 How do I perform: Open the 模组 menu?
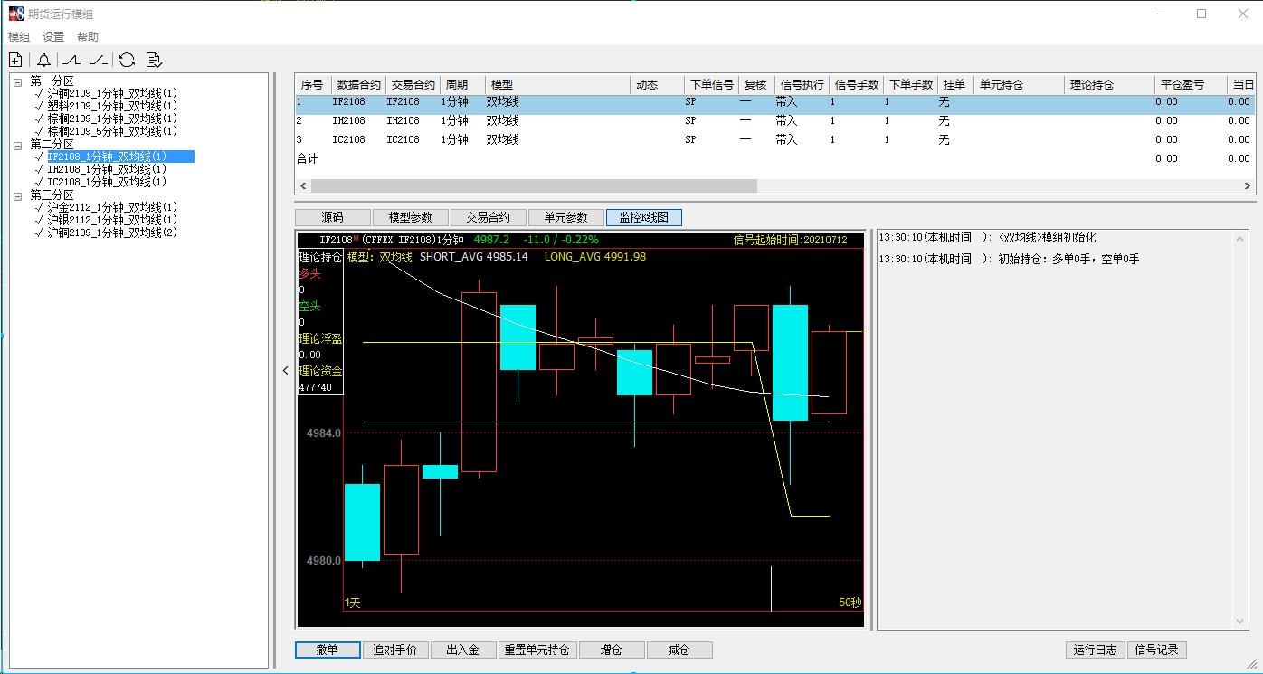coord(19,37)
